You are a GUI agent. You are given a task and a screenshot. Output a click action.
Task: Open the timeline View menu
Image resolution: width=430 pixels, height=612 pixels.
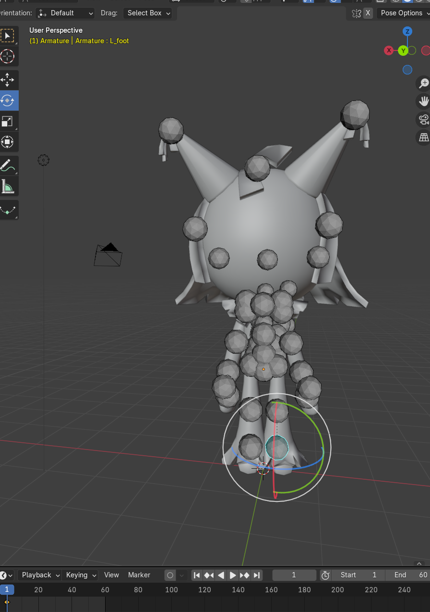tap(111, 575)
